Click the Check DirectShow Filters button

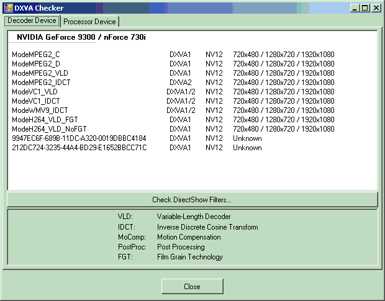coord(192,200)
